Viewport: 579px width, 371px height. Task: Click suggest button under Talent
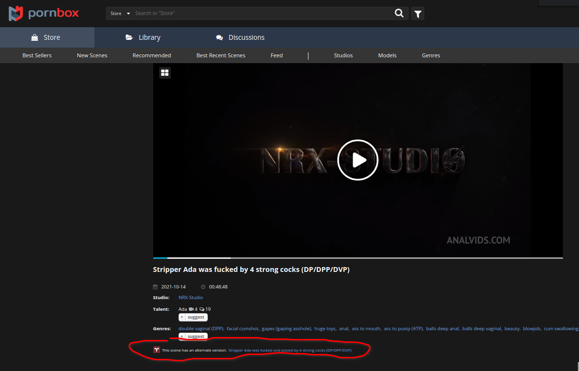(193, 317)
